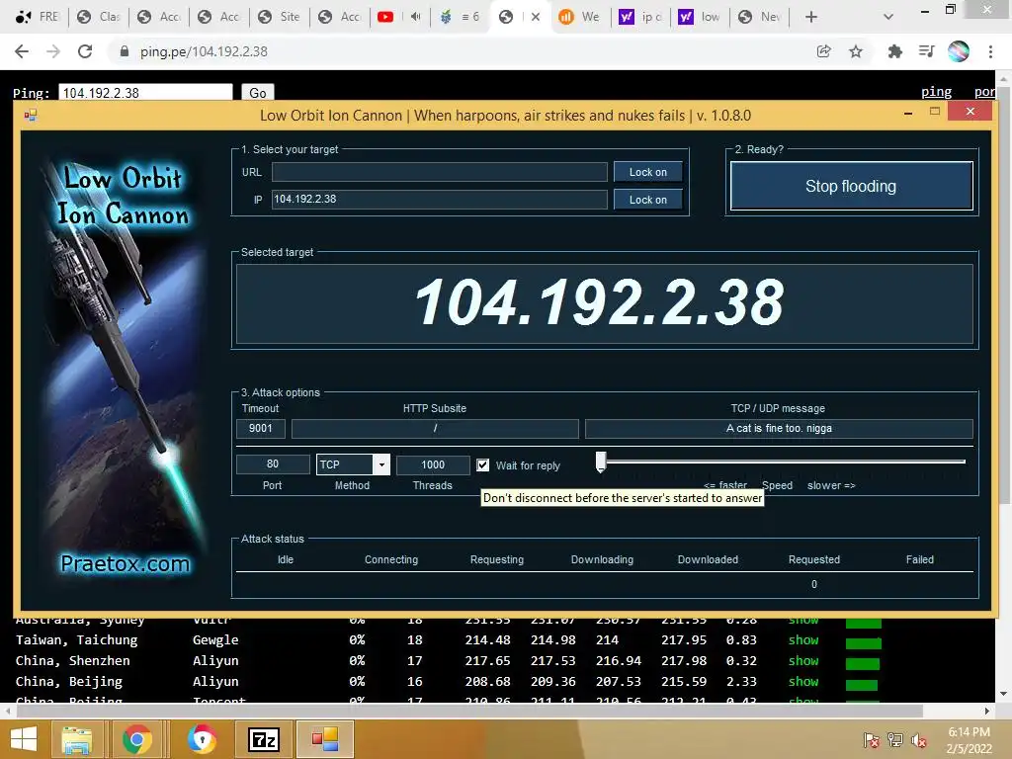The image size is (1012, 759).
Task: Click show link in China, Beijing Aliyun row
Action: coord(802,682)
